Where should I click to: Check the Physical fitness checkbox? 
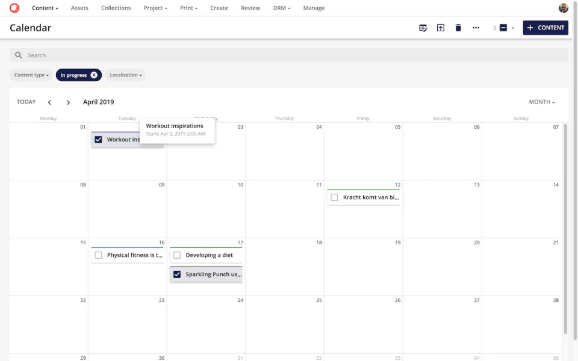point(98,255)
